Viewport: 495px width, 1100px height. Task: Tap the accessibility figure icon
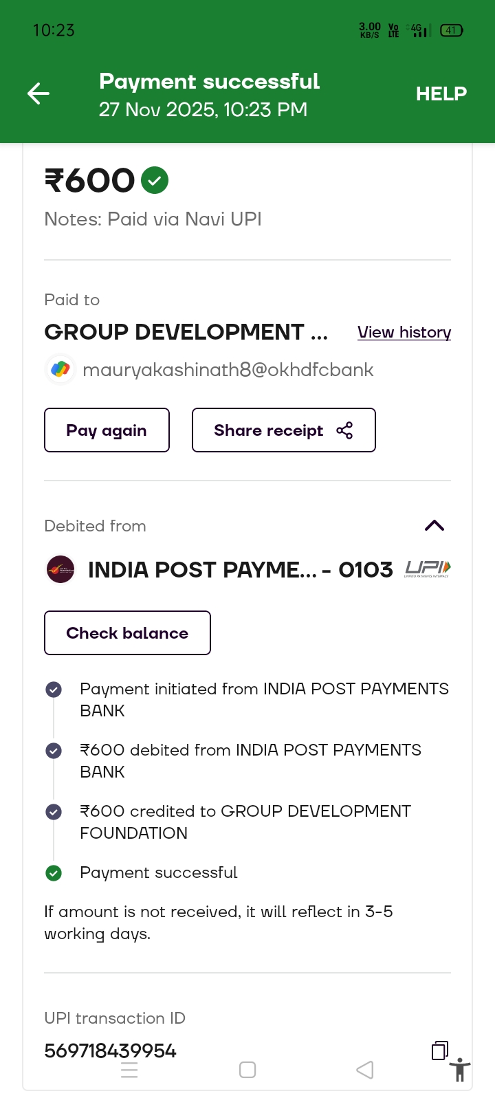pos(460,1070)
